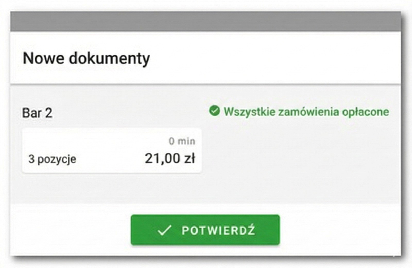Click the empty gray area below the order card
Image resolution: width=412 pixels, height=268 pixels.
point(112,188)
